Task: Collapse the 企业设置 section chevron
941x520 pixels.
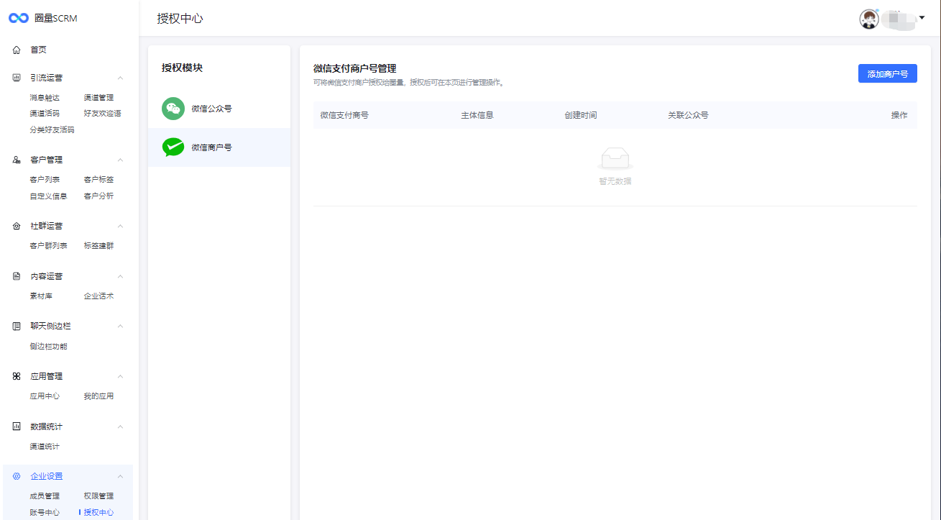Action: [x=121, y=476]
